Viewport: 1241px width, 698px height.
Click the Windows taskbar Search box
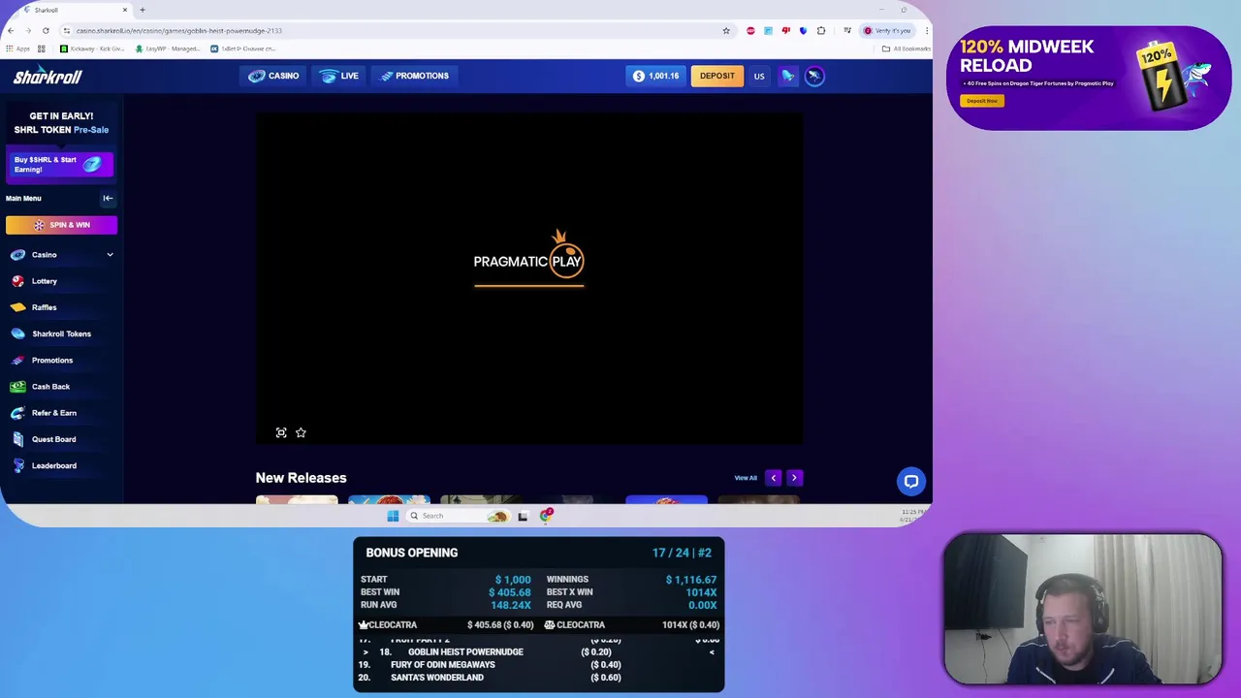458,516
